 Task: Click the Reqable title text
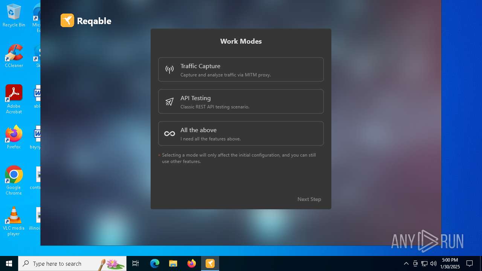click(94, 21)
